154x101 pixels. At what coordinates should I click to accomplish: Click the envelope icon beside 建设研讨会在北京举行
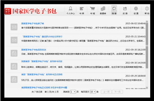click(14, 40)
